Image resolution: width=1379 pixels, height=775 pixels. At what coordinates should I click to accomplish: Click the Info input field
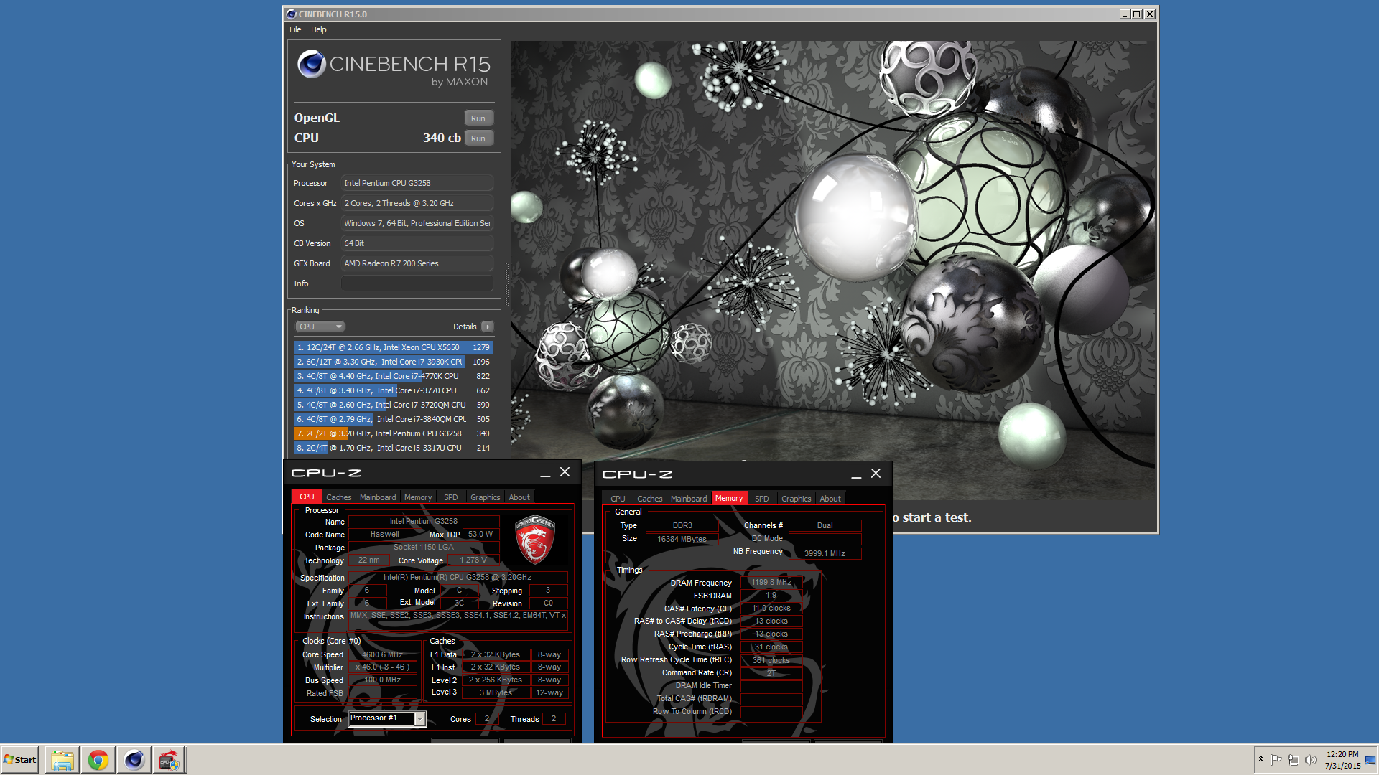tap(417, 283)
